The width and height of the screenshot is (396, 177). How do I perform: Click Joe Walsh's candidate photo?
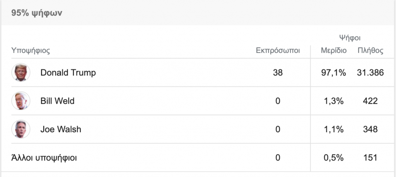(20, 129)
